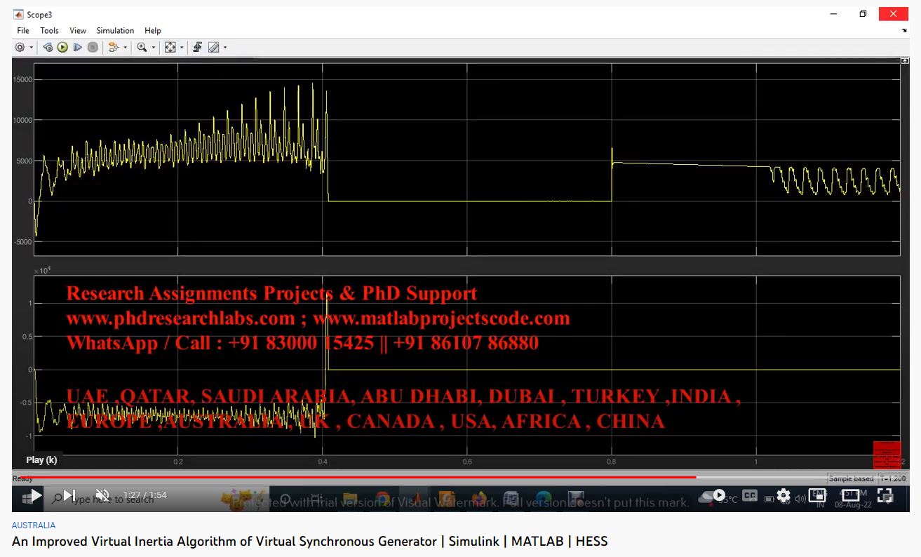Click the 1:27 / 1:54 time display
The height and width of the screenshot is (557, 921).
click(x=144, y=495)
